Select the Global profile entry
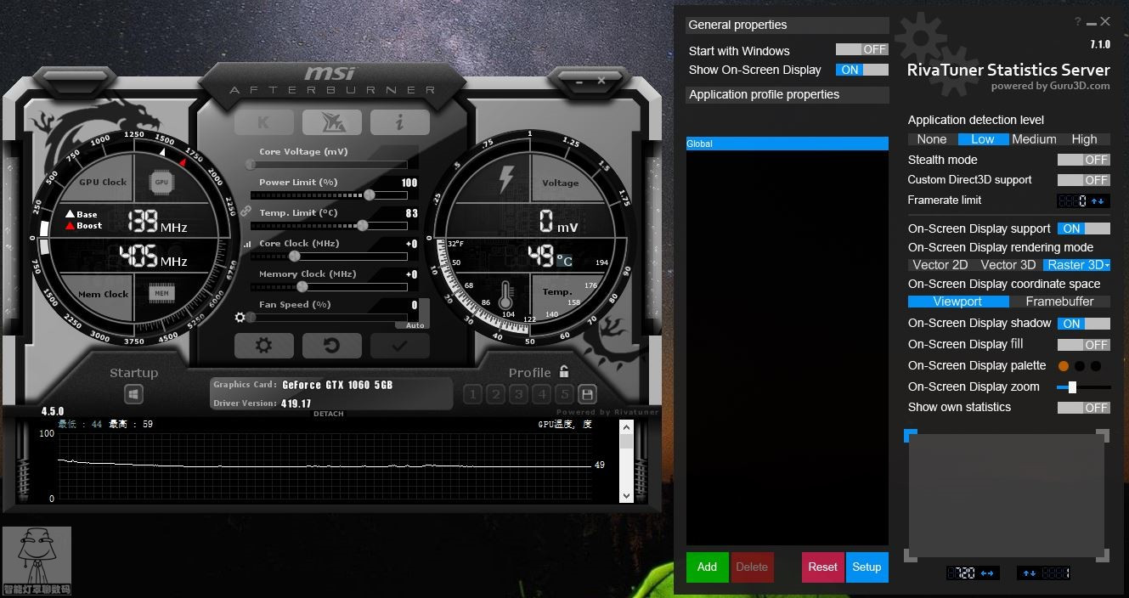 coord(787,144)
